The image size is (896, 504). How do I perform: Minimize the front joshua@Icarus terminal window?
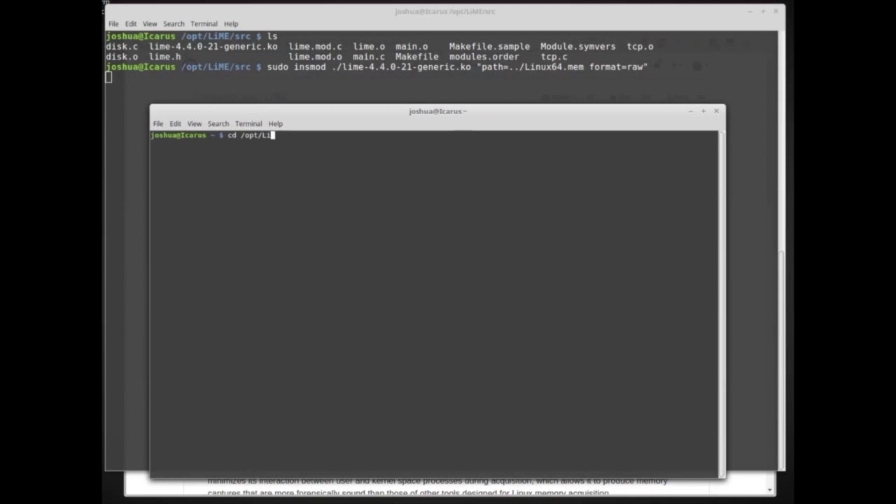691,111
